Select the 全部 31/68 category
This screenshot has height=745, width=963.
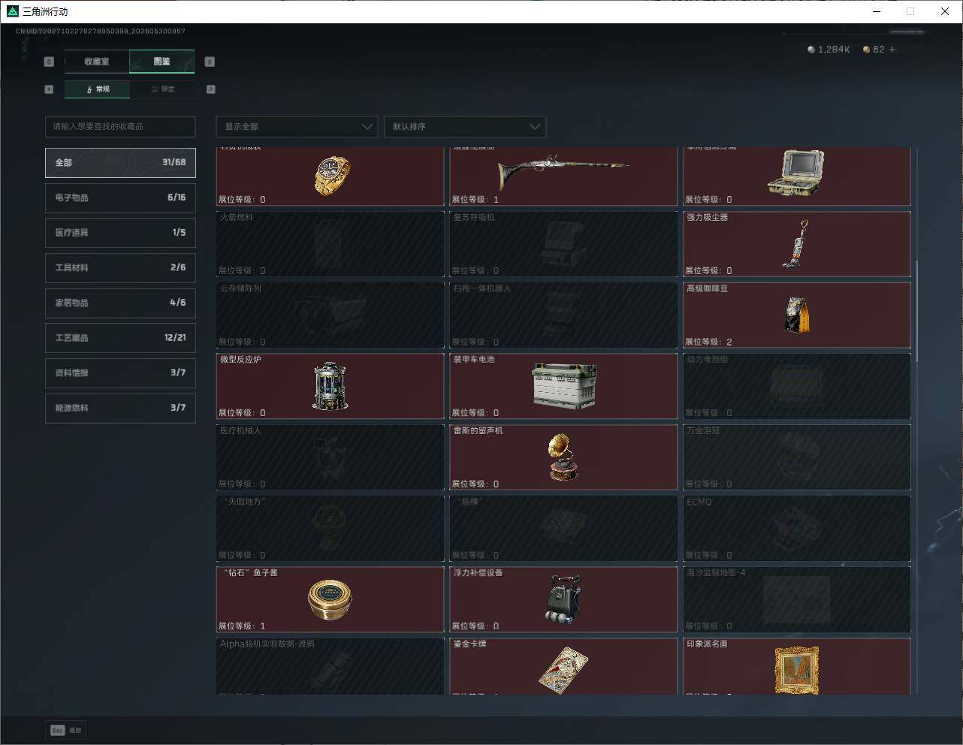(120, 162)
